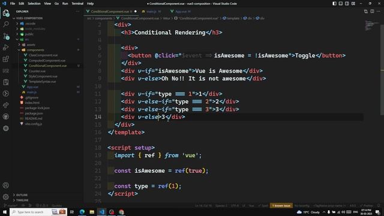Open the Explorer view in activity bar
The width and height of the screenshot is (384, 216).
[6, 13]
